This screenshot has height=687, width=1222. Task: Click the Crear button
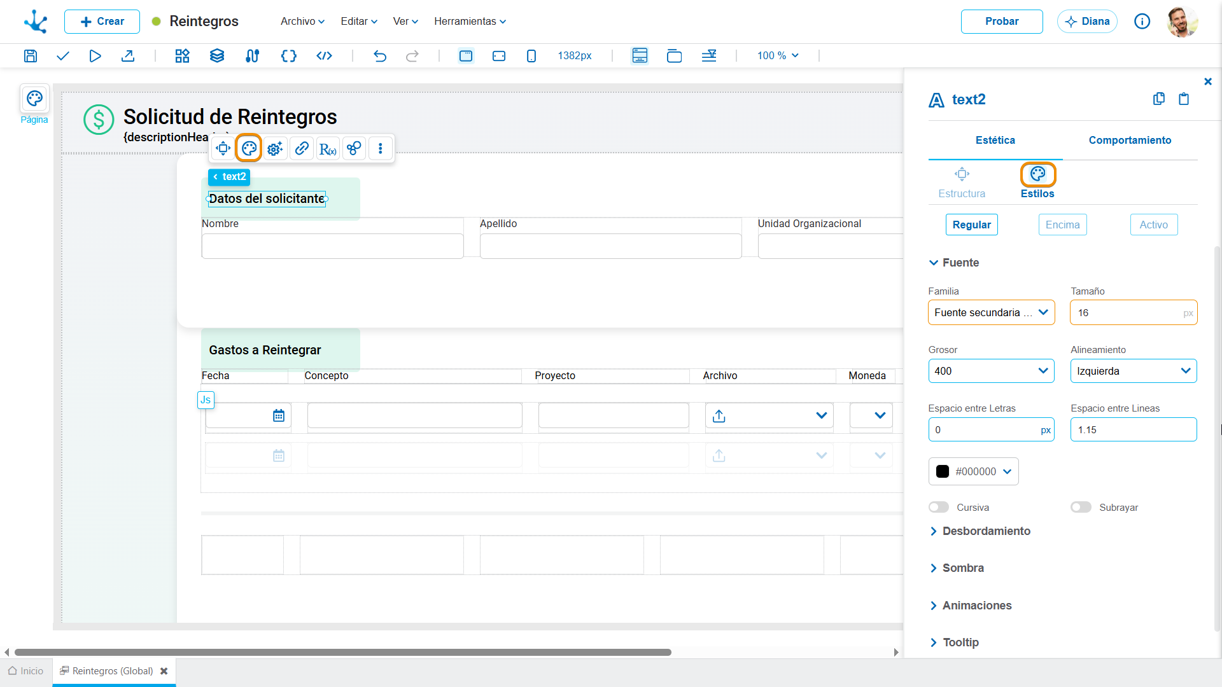pos(102,22)
